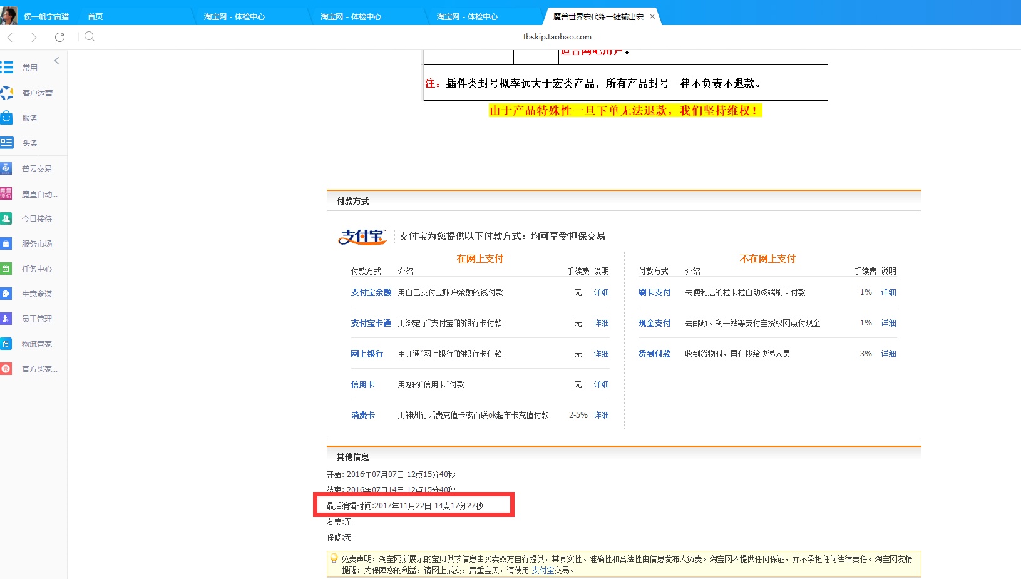Open the 网上银行 payment link
1021x579 pixels.
coord(367,354)
